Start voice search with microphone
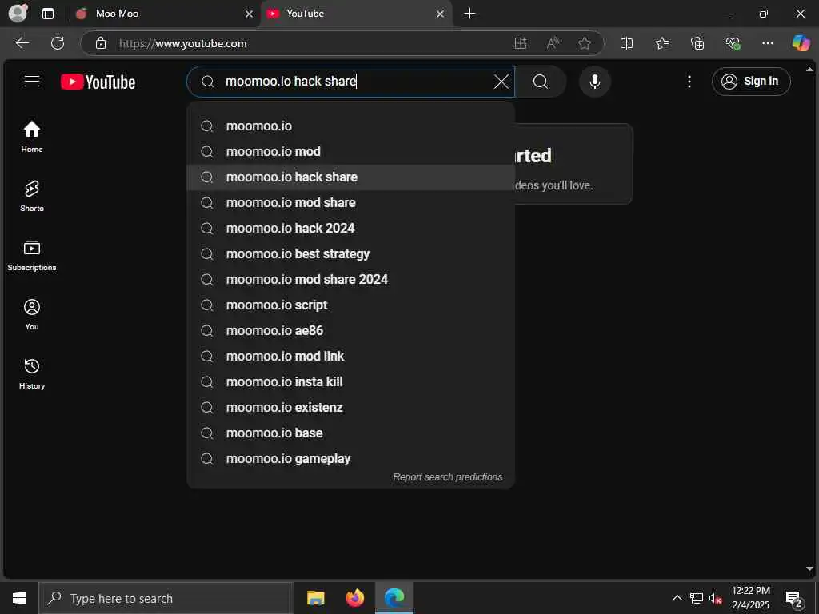 click(x=594, y=82)
